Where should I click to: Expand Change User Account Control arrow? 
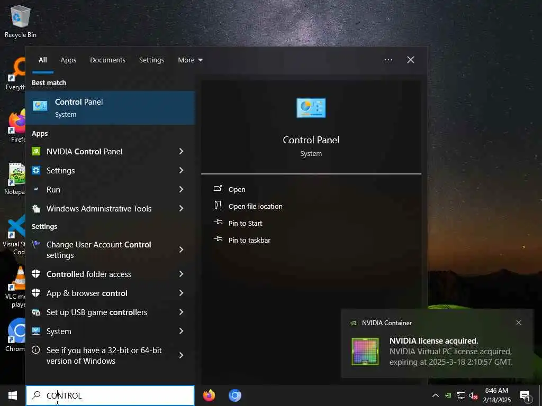click(181, 250)
